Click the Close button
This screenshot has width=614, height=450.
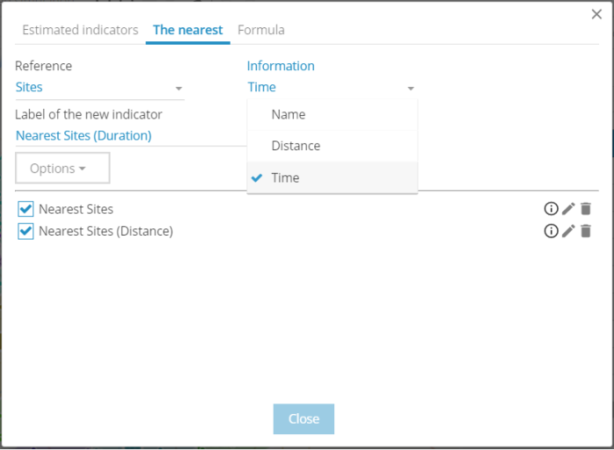303,418
